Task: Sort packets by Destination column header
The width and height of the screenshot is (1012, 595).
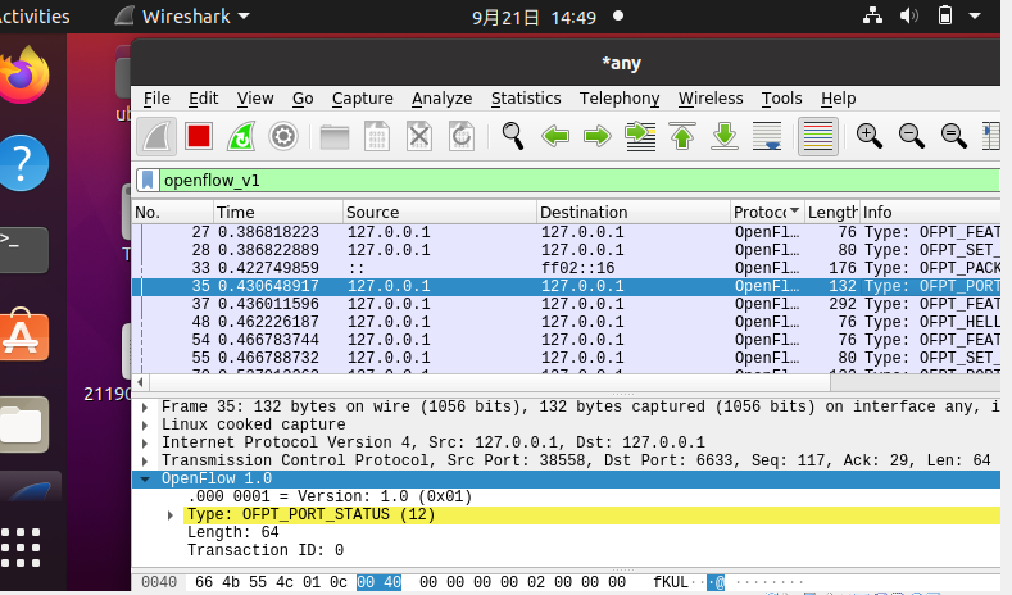Action: click(634, 212)
